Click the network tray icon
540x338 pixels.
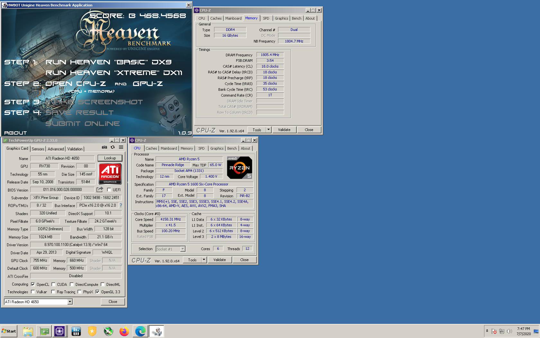[x=501, y=331]
